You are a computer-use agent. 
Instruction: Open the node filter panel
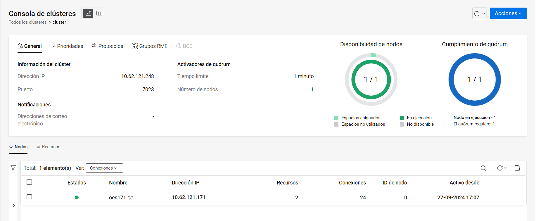[x=13, y=168]
